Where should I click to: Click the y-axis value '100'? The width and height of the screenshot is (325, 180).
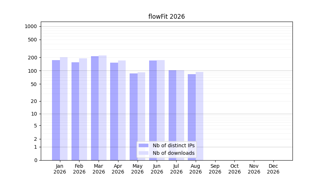click(32, 71)
